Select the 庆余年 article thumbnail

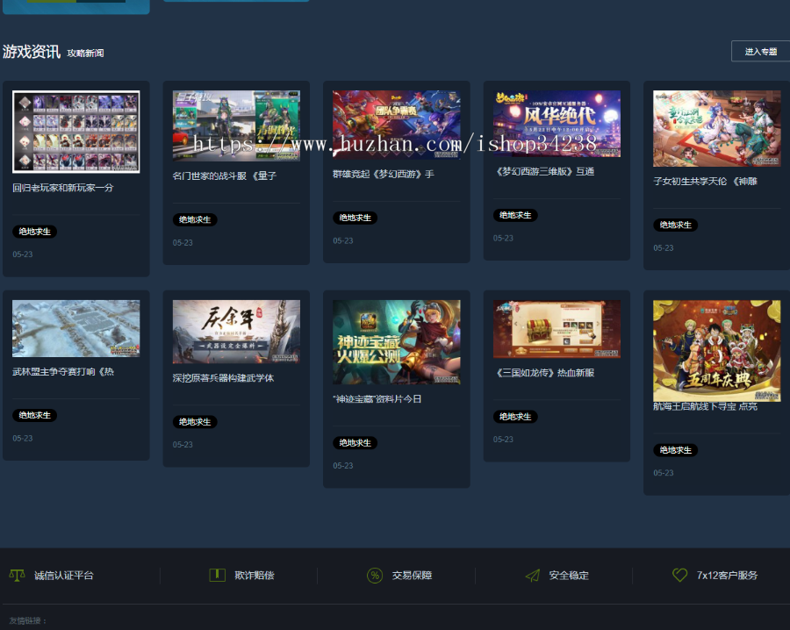click(x=236, y=332)
